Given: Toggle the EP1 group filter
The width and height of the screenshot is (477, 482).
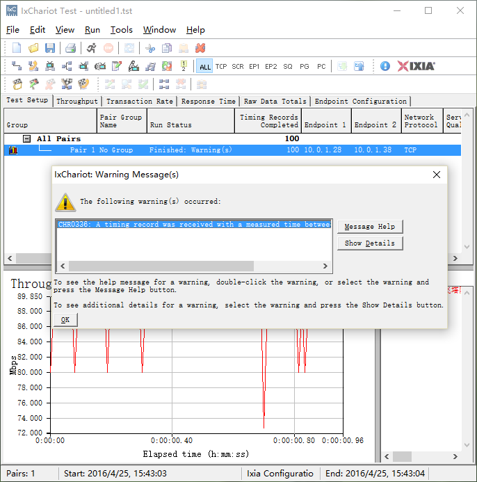Looking at the screenshot, I should (x=254, y=66).
